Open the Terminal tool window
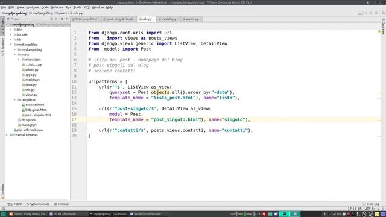The width and height of the screenshot is (386, 217). click(62, 204)
